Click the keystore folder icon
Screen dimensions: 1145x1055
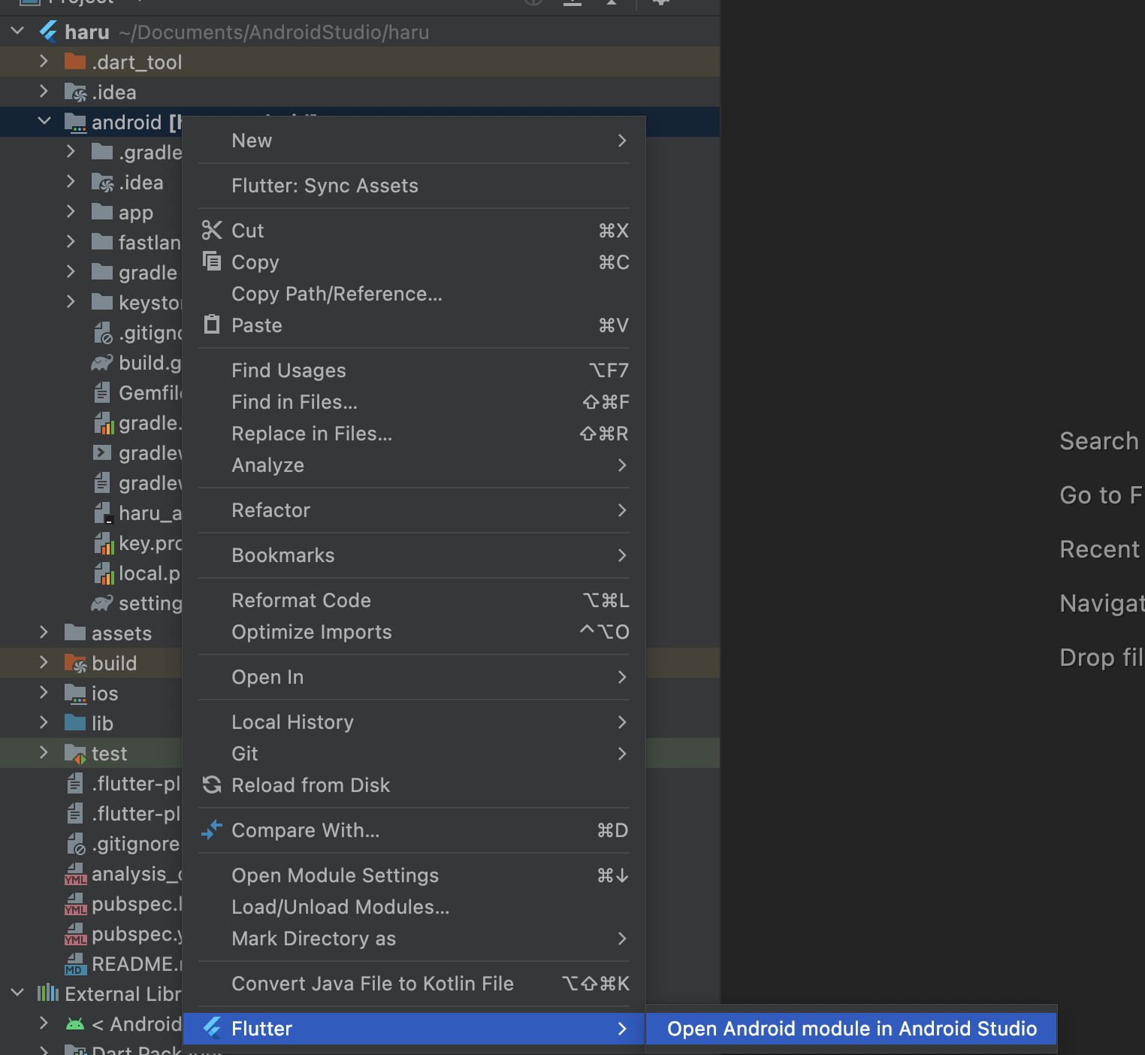(102, 302)
